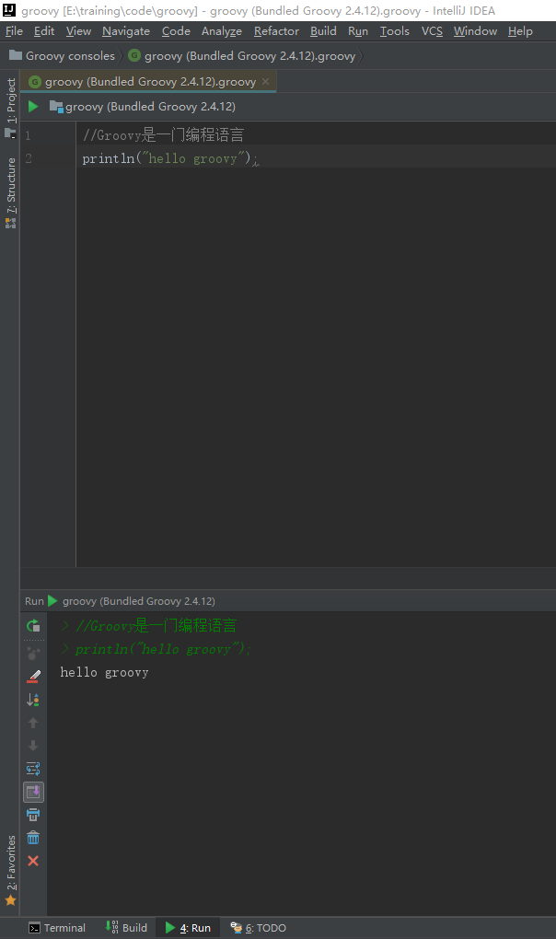Toggle Scroll to End button
Image resolution: width=556 pixels, height=939 pixels.
click(33, 793)
